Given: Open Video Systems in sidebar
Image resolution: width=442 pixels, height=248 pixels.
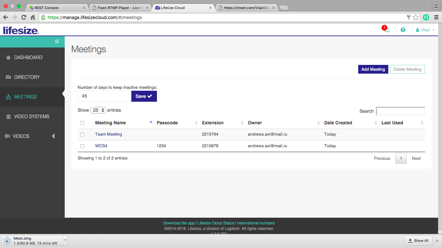Looking at the screenshot, I should [32, 117].
